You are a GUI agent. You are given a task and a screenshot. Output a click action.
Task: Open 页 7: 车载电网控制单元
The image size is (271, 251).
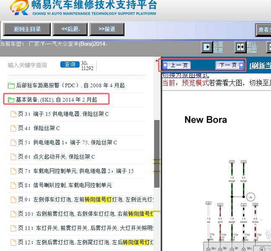76,171
